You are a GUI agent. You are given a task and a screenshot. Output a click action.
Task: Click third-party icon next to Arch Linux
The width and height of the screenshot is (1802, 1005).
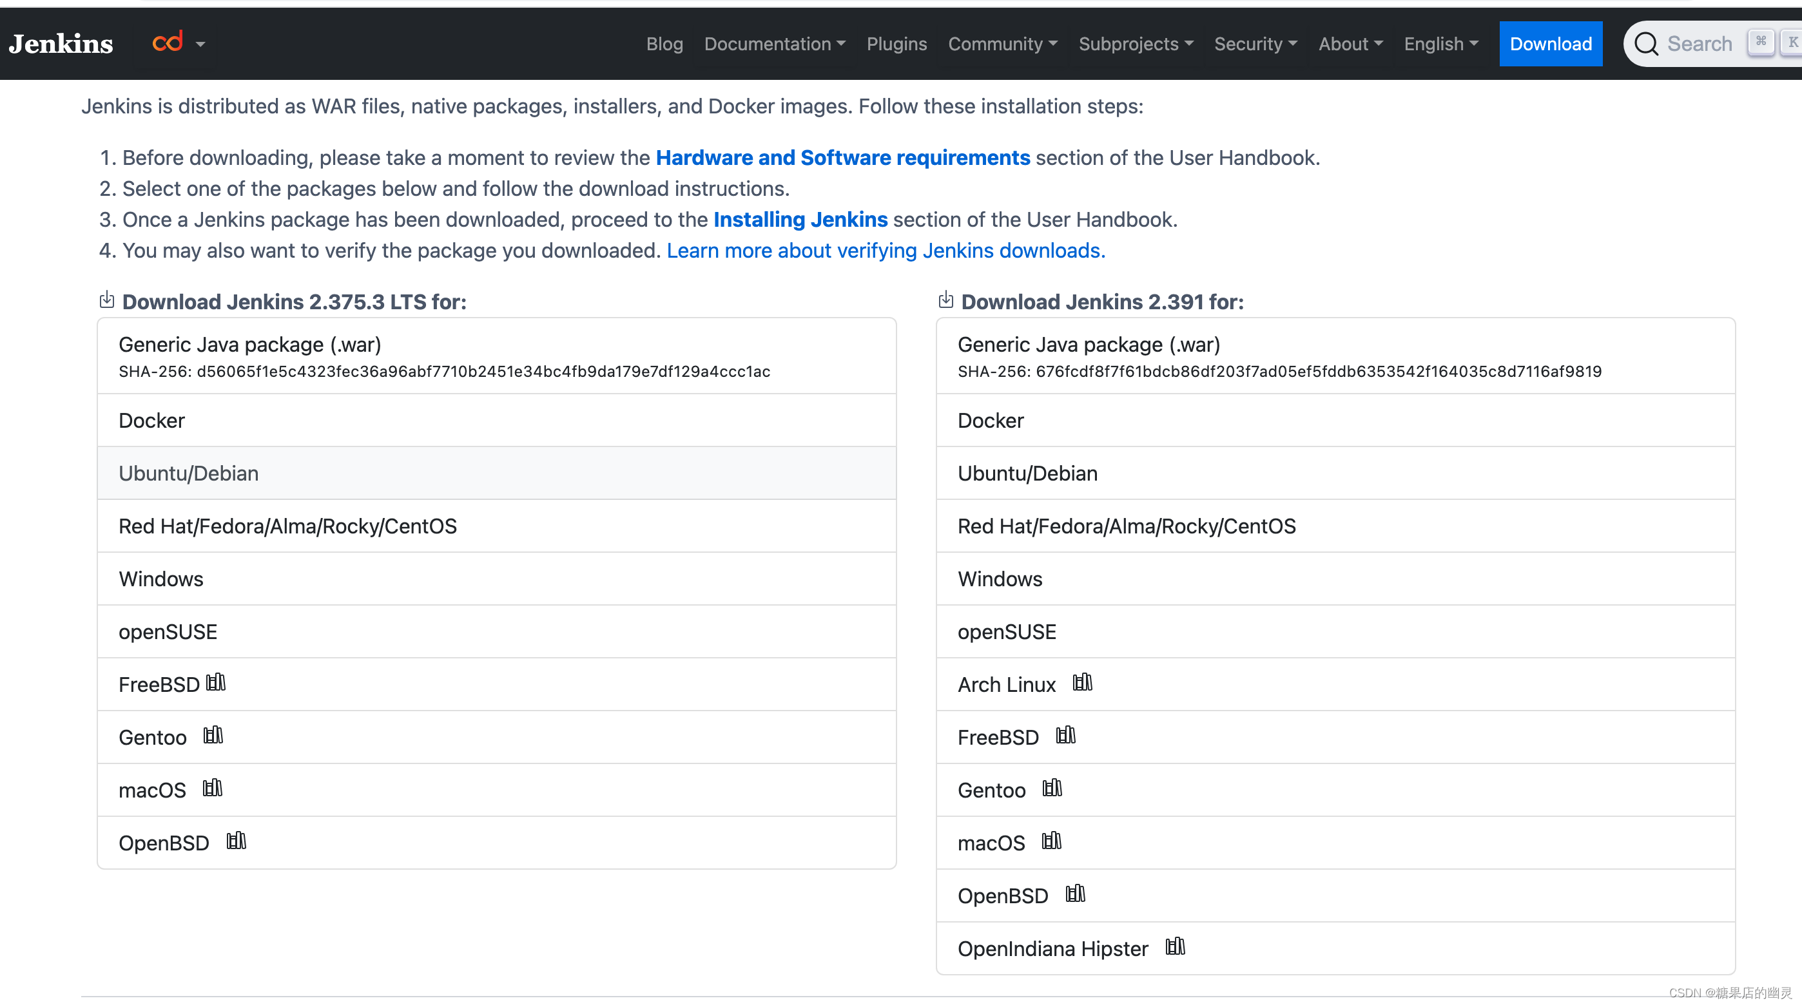1083,682
